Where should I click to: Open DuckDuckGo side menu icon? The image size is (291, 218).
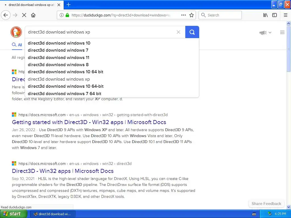click(x=282, y=32)
